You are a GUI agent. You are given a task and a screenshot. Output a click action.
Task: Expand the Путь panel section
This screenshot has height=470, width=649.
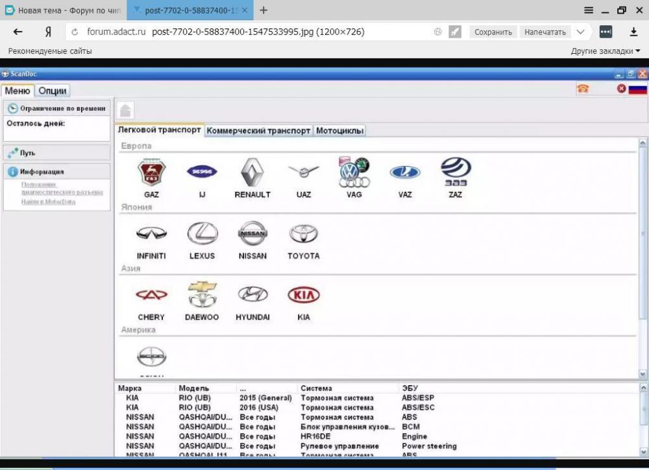point(56,153)
